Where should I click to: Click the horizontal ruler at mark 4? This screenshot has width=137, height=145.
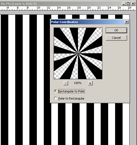coord(7,8)
